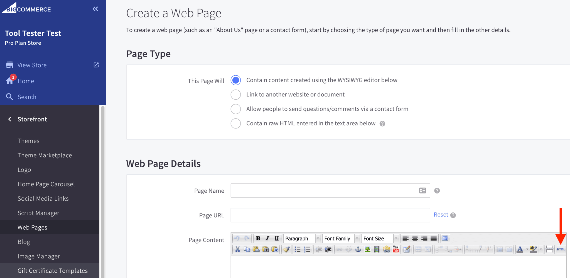Click the help icon next to Page Name
This screenshot has height=278, width=570.
pos(437,191)
